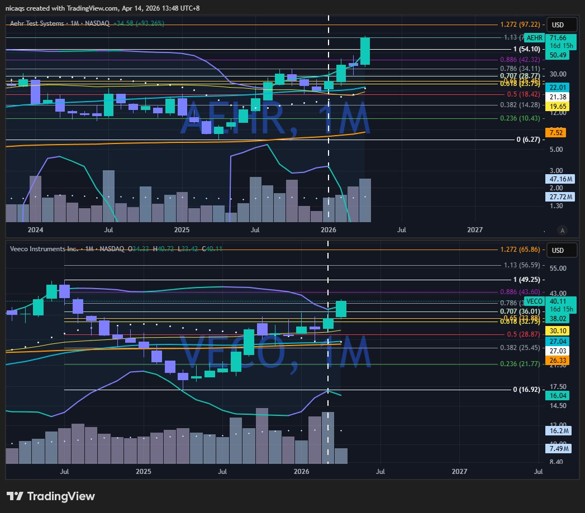Screen dimensions: 585x513
Task: Select the Fib level 0 (16.92)
Action: [x=526, y=390]
